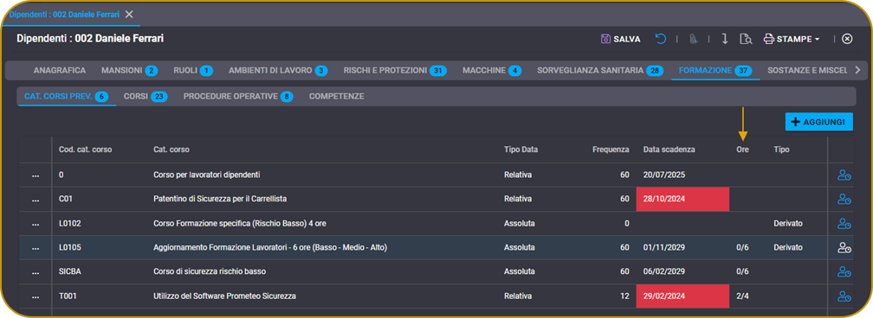Click date cell 01/11/2029
Screen dimensions: 873x318
pos(664,248)
